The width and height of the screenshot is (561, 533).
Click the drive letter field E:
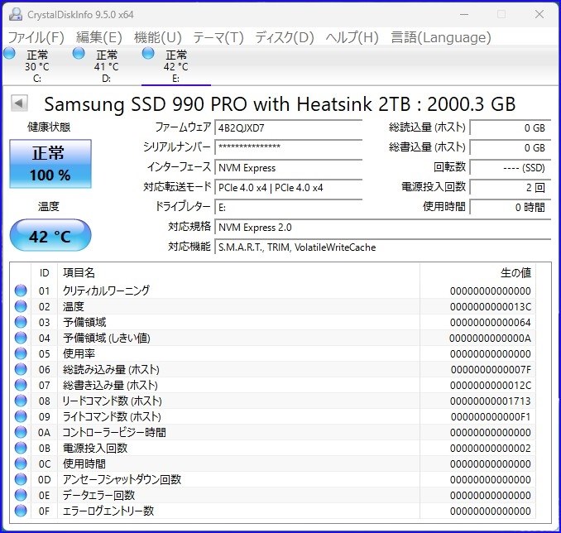pyautogui.click(x=289, y=207)
